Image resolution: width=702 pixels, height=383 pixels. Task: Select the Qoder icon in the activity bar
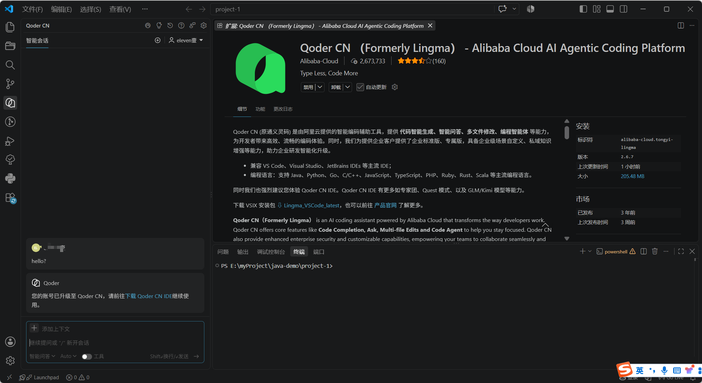pyautogui.click(x=10, y=103)
